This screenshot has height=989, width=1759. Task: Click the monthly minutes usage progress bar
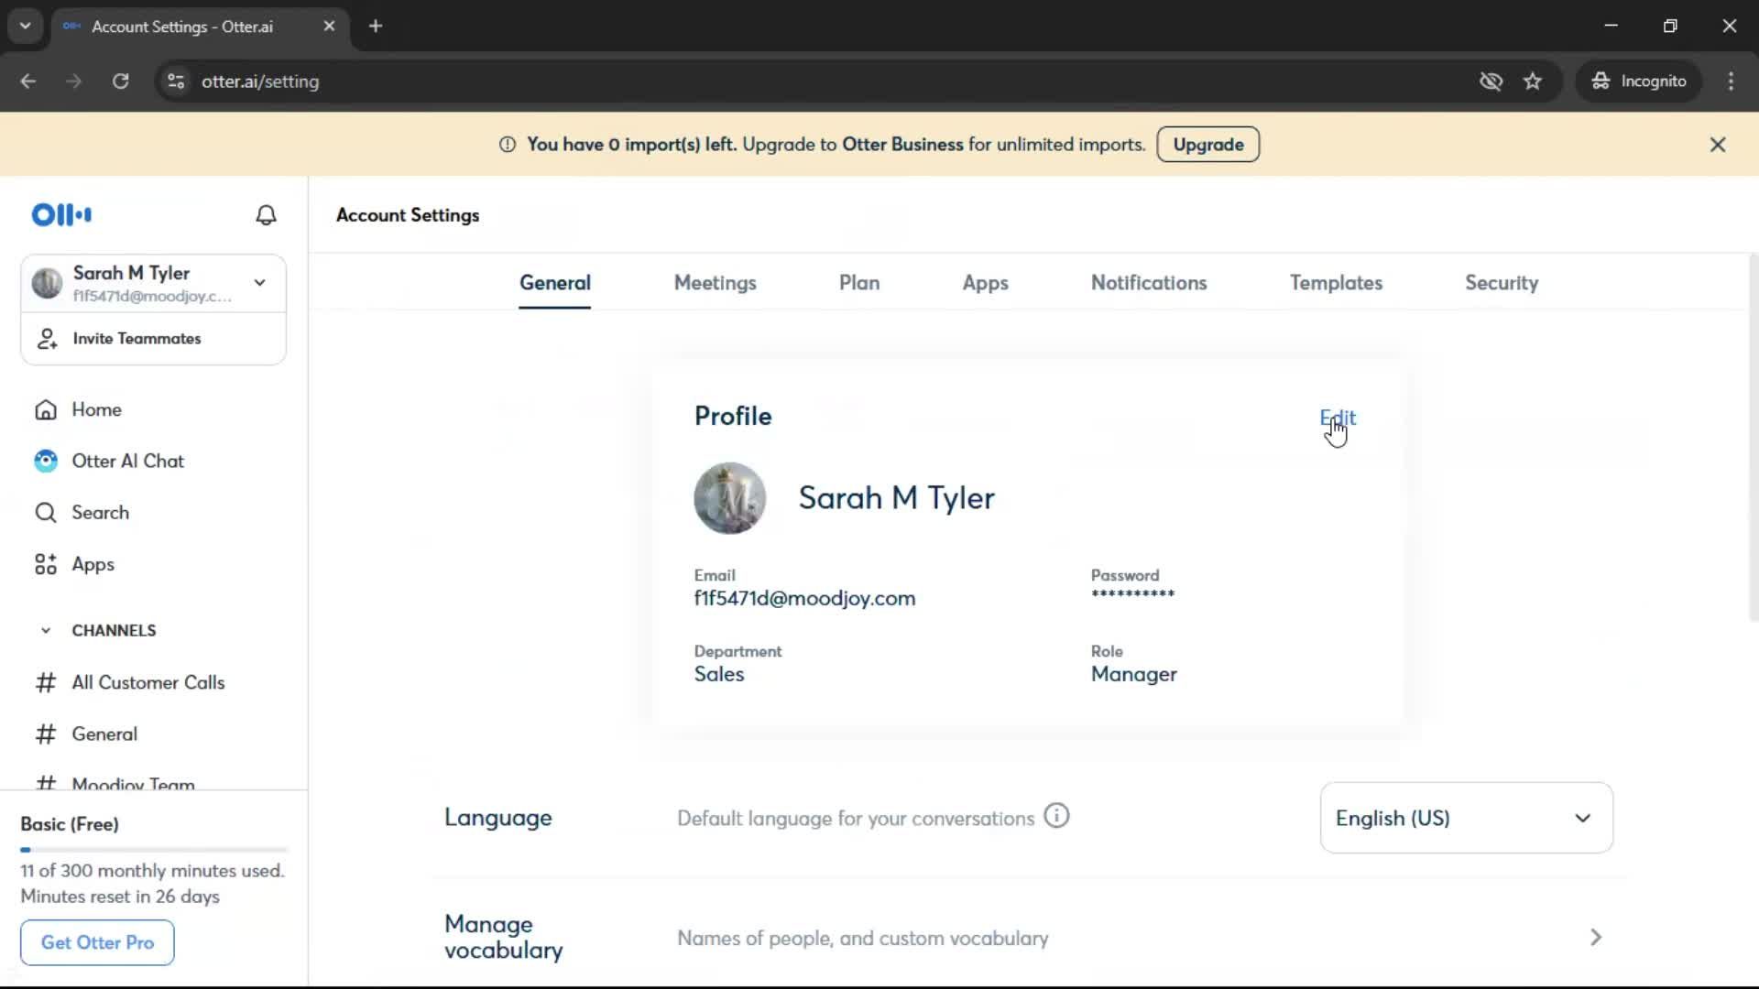tap(154, 850)
